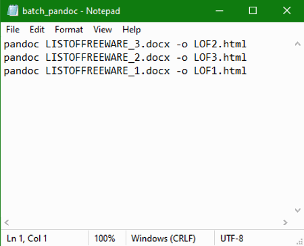The height and width of the screenshot is (246, 304).
Task: Maximize the Notepad window
Action: pyautogui.click(x=253, y=11)
